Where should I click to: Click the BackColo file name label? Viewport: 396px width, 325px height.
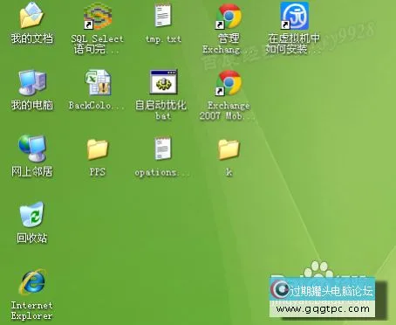tap(96, 105)
